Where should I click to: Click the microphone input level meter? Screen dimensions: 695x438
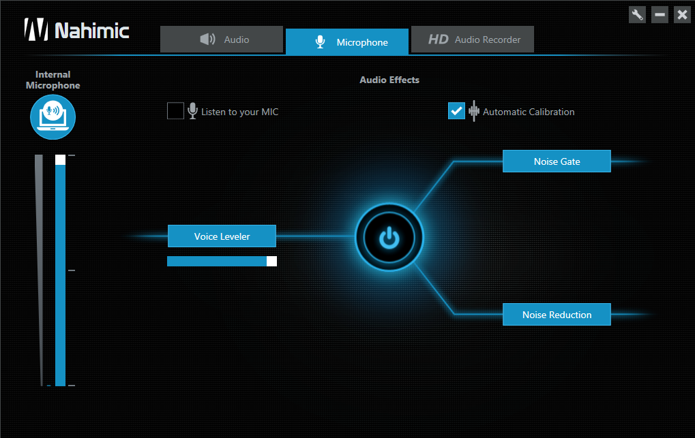(x=40, y=272)
